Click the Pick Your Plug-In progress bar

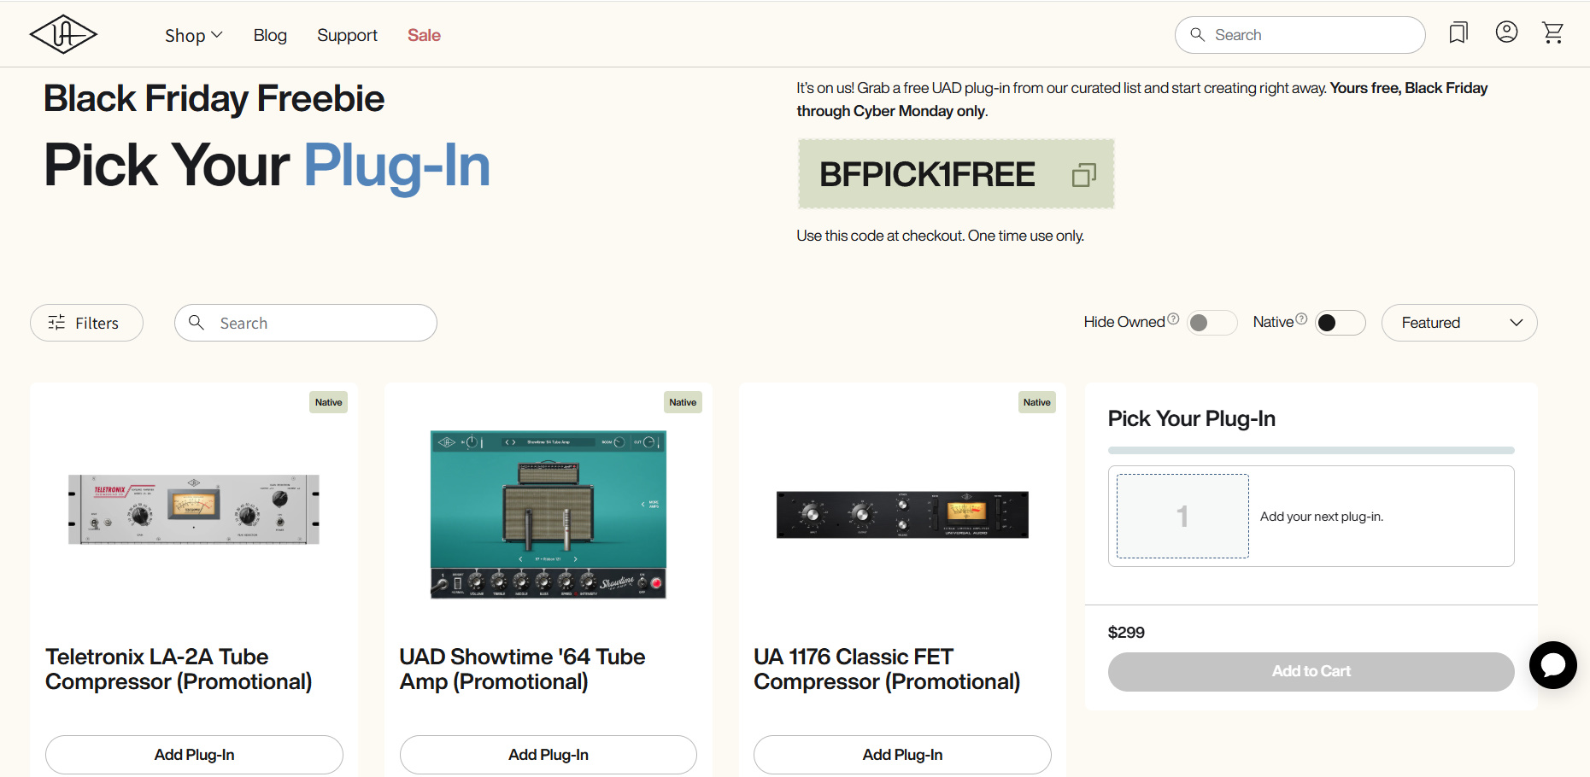click(1311, 450)
